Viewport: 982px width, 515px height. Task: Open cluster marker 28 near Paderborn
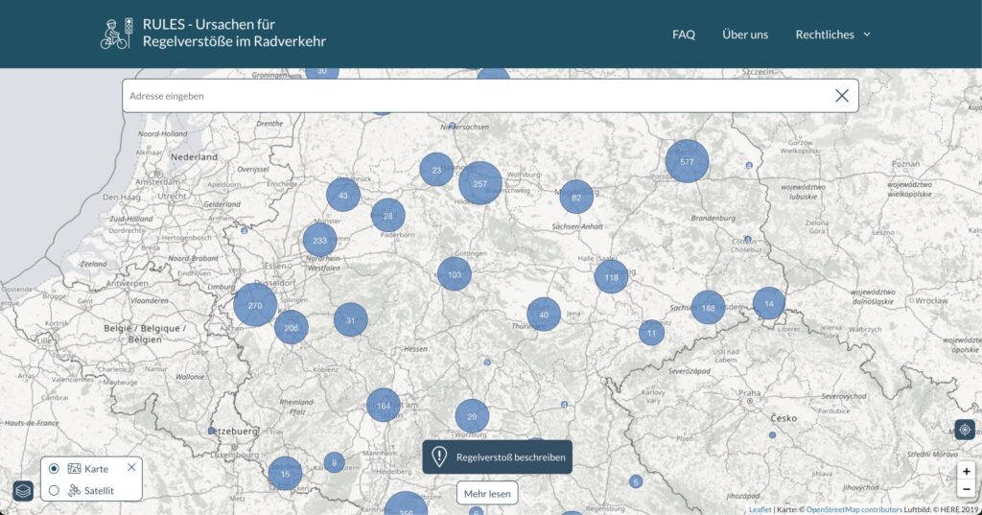[x=388, y=216]
